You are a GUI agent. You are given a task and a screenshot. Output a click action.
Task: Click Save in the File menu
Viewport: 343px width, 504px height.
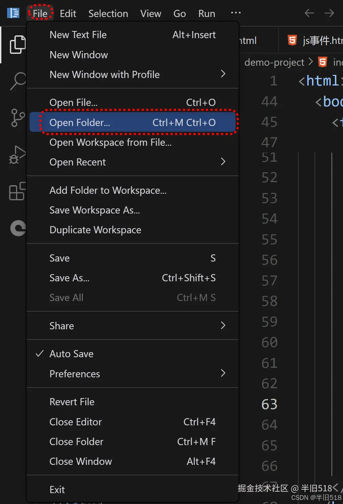click(x=133, y=258)
